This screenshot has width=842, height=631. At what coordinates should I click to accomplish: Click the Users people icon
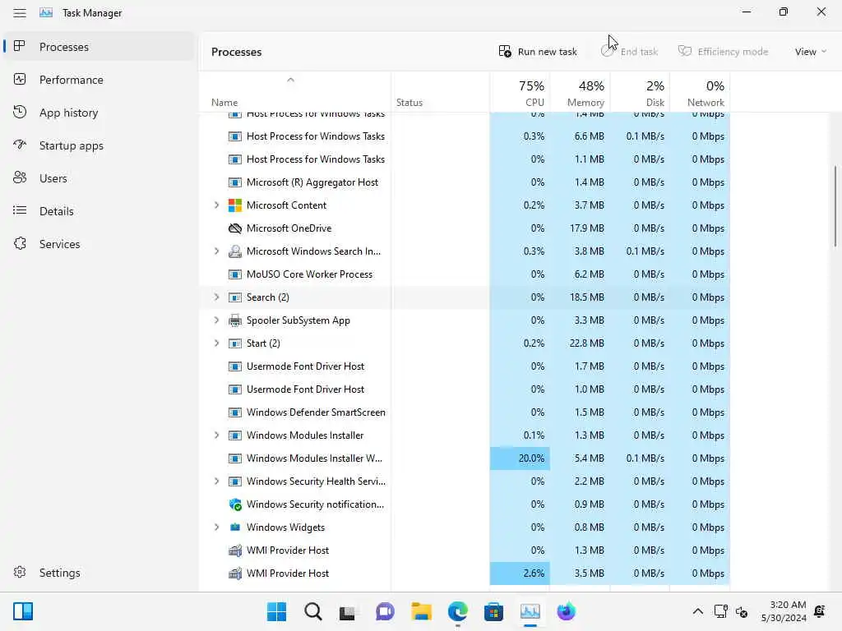pyautogui.click(x=20, y=177)
